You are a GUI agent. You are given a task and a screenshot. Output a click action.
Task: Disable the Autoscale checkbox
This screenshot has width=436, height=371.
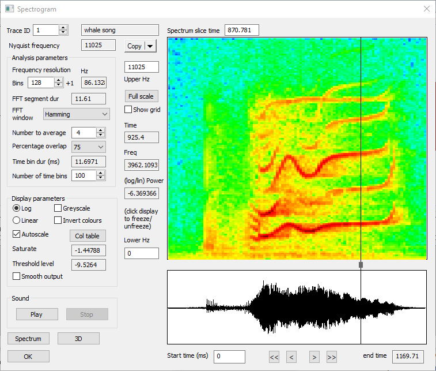[x=16, y=235]
